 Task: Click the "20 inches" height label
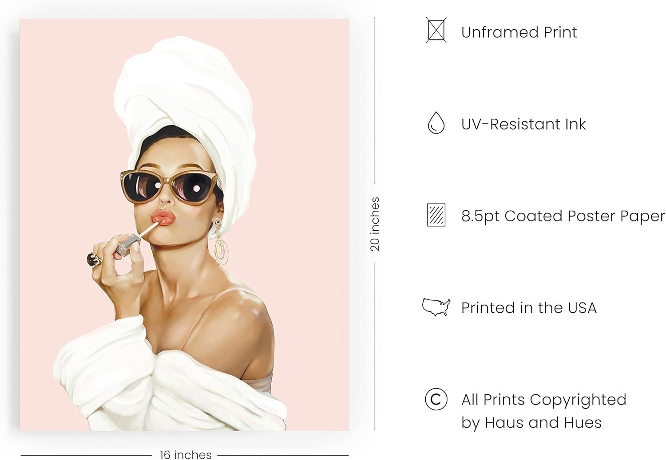375,224
